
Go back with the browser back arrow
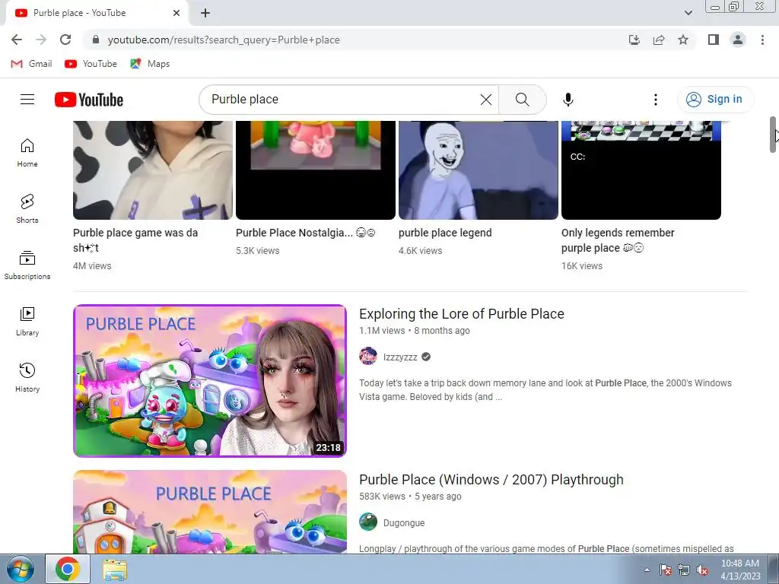click(17, 40)
